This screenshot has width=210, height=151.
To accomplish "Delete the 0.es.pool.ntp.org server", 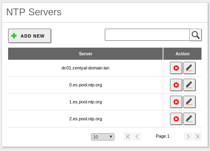I will 176,85.
